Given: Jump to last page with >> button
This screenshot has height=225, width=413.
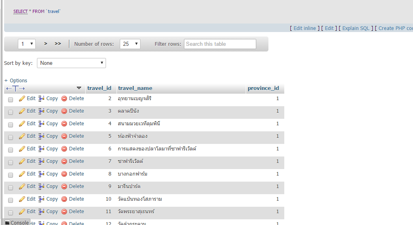Looking at the screenshot, I should (58, 44).
